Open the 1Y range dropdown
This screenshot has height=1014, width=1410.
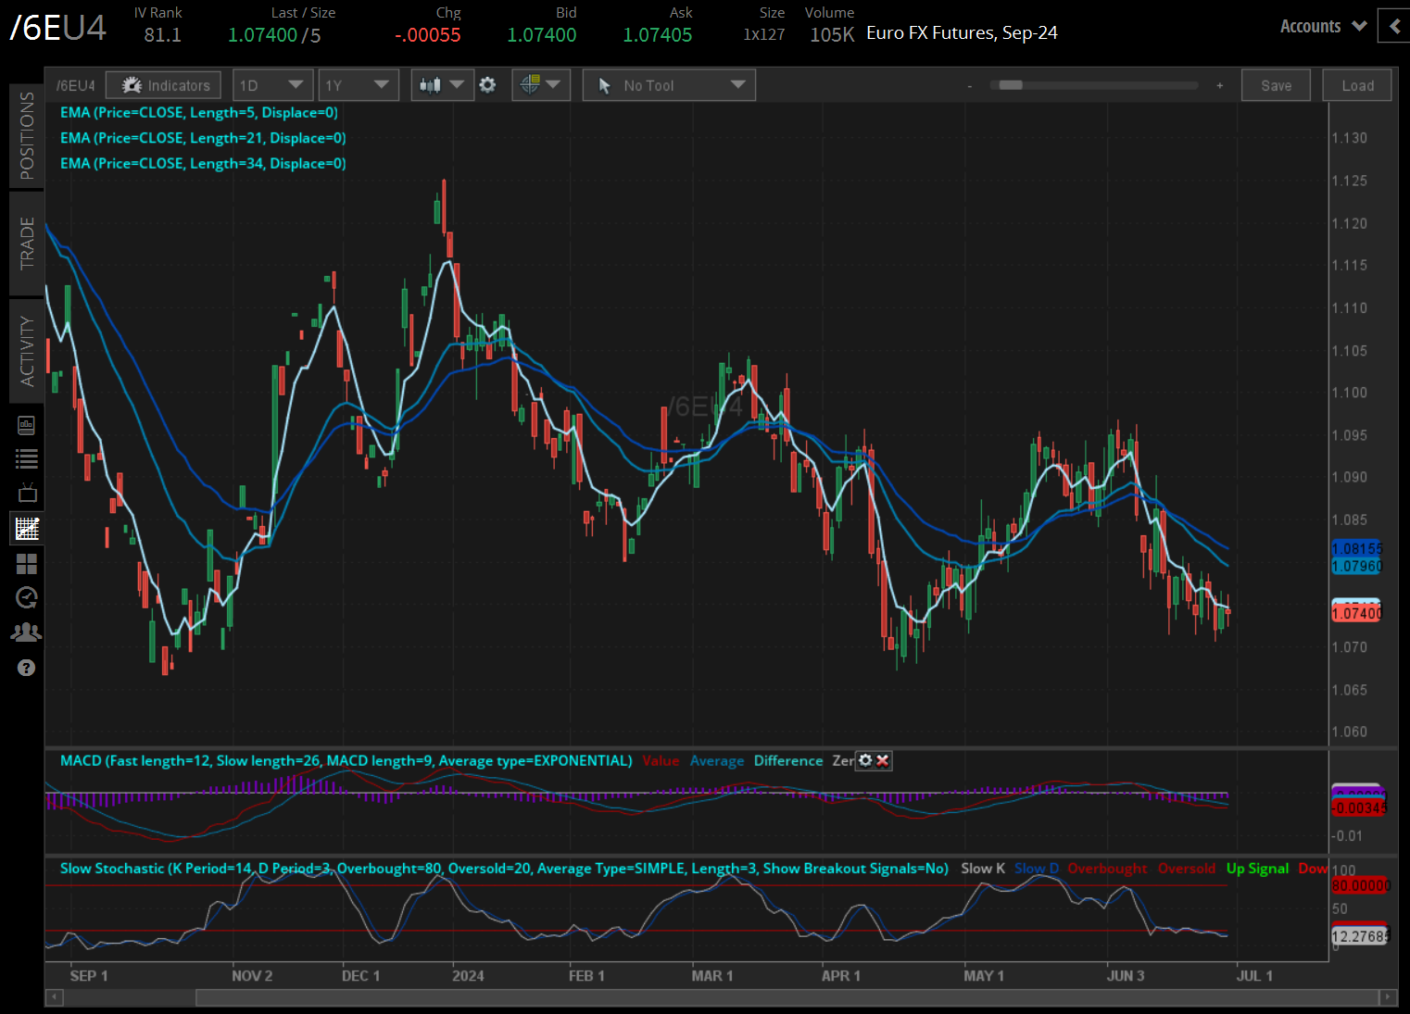[359, 84]
